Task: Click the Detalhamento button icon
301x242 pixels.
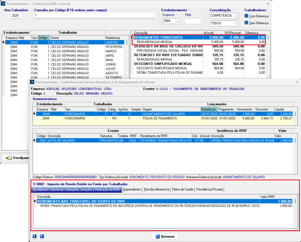Action: [x=9, y=158]
